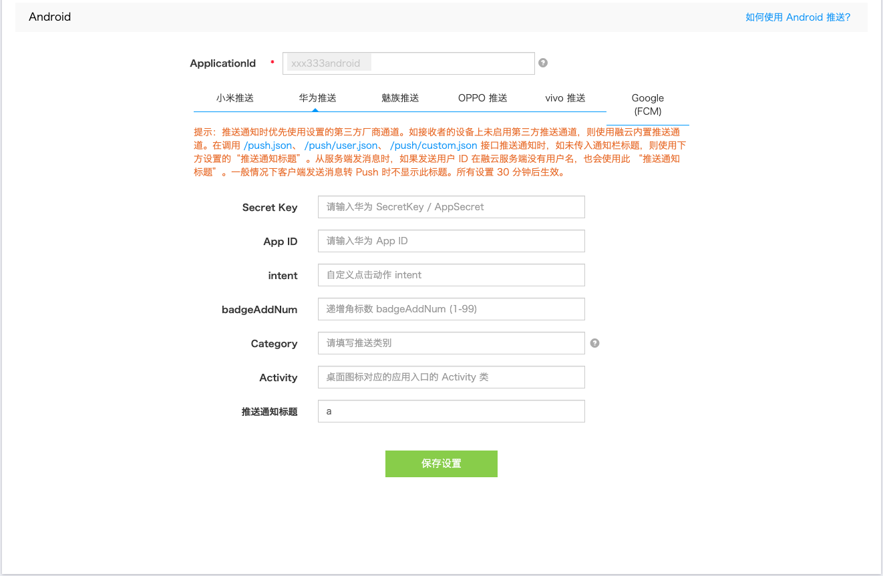The height and width of the screenshot is (576, 883).
Task: Click the Category input field
Action: pos(452,343)
